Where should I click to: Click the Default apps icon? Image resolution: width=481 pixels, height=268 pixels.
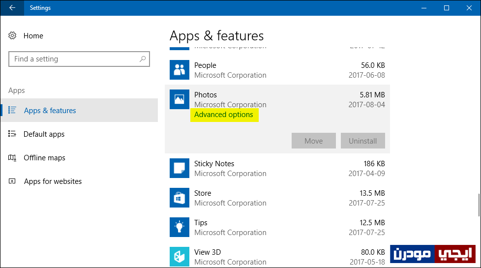coord(12,134)
